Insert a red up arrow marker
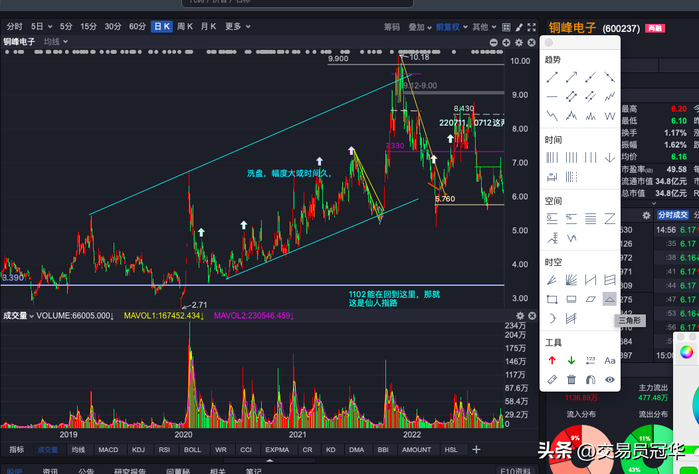699x474 pixels. [552, 360]
